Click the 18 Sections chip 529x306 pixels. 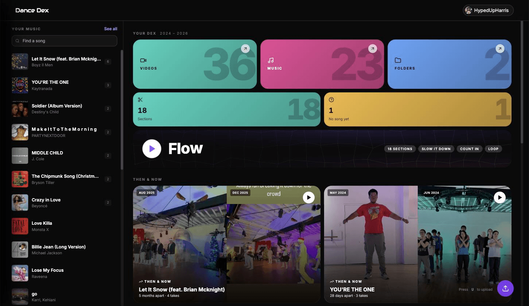coord(400,149)
